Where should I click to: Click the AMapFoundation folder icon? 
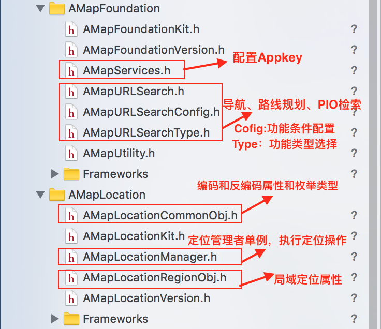pyautogui.click(x=57, y=8)
